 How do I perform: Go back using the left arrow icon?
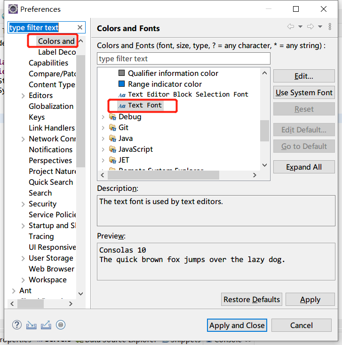click(x=291, y=27)
